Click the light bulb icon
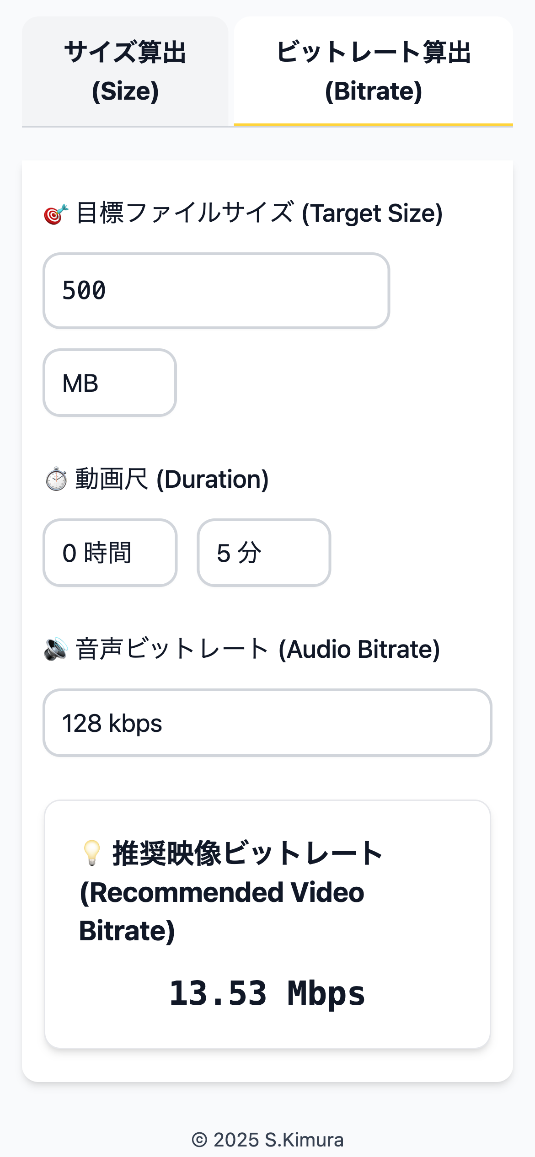 [x=92, y=853]
